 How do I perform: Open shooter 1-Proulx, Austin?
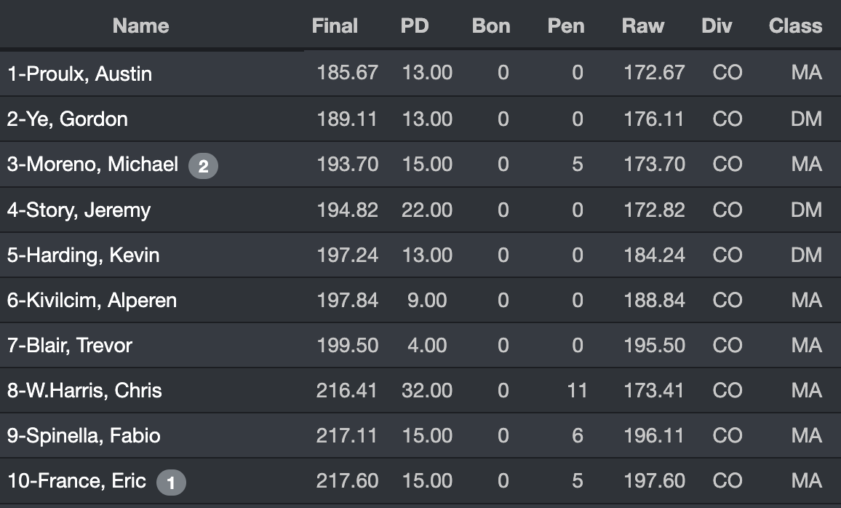[x=79, y=74]
